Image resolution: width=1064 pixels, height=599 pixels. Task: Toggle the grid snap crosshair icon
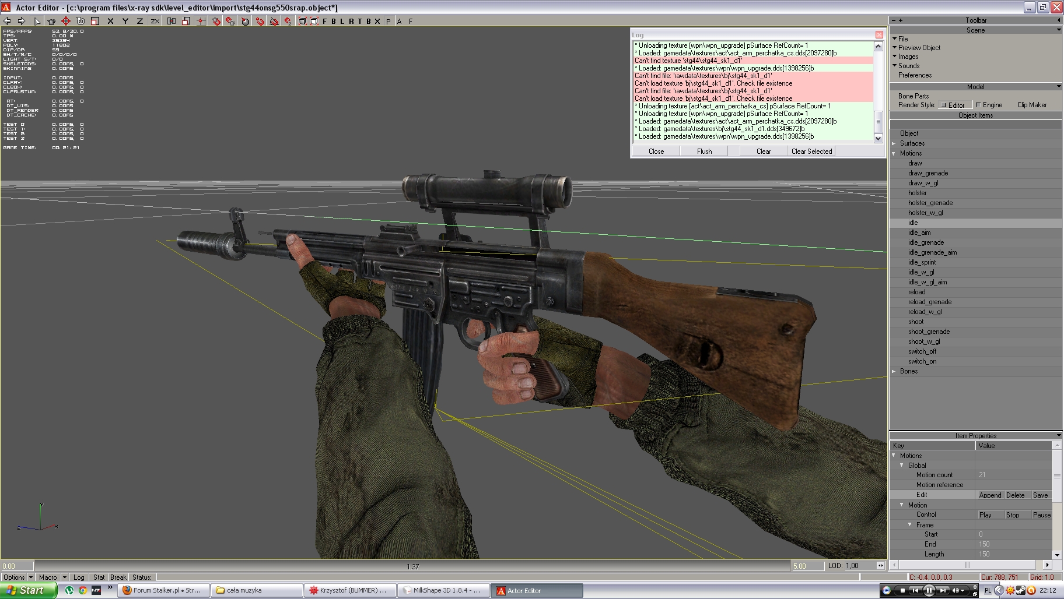pyautogui.click(x=201, y=21)
